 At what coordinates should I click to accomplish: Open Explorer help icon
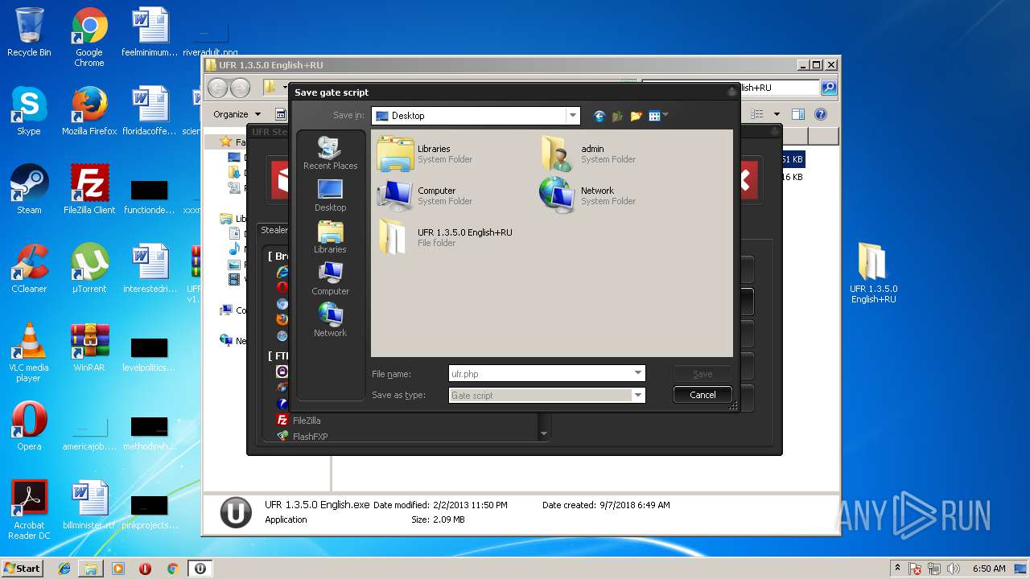821,114
